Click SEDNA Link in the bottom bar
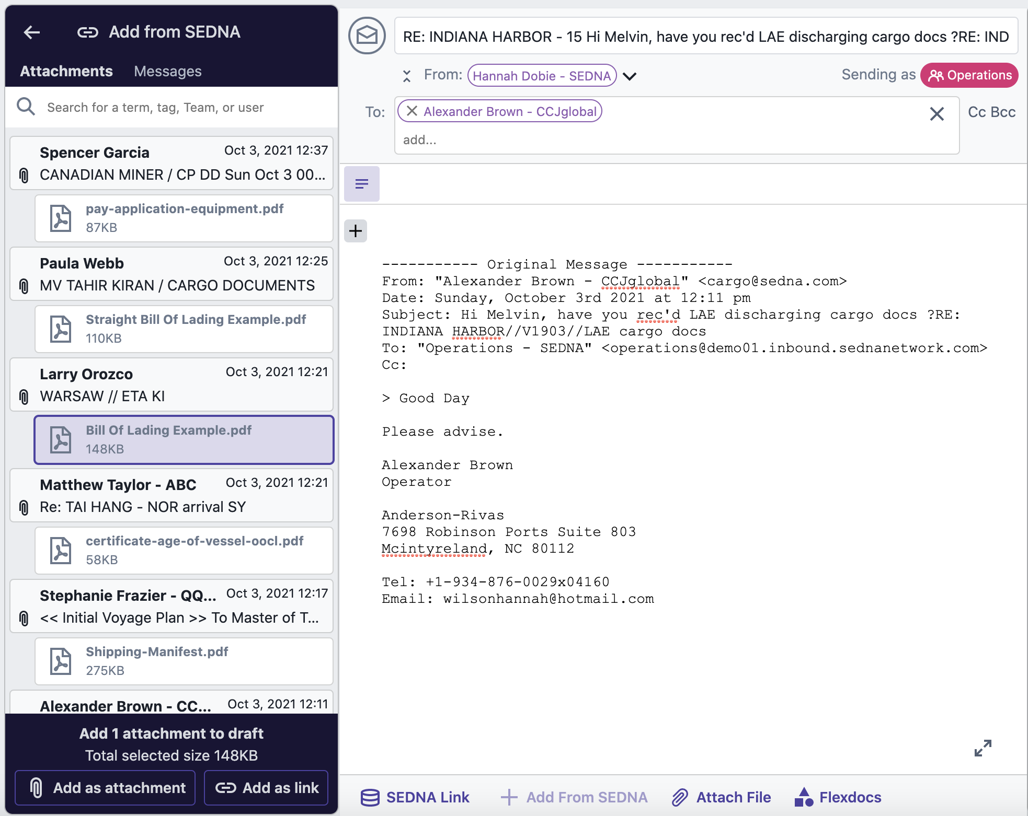The width and height of the screenshot is (1028, 816). (415, 797)
